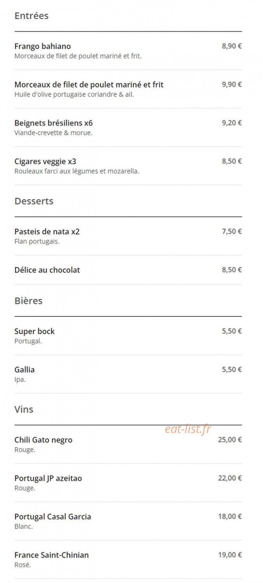Click the 8,90 € price for Frango bahiano
This screenshot has height=583, width=263.
[x=232, y=46]
